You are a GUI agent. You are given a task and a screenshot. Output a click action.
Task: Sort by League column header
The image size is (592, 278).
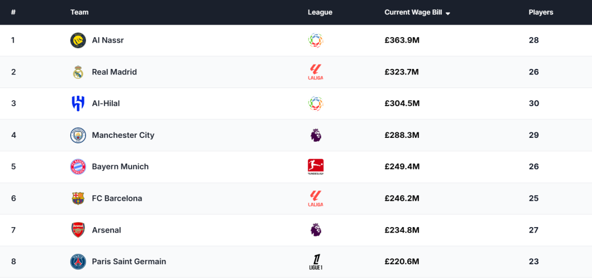[320, 13]
